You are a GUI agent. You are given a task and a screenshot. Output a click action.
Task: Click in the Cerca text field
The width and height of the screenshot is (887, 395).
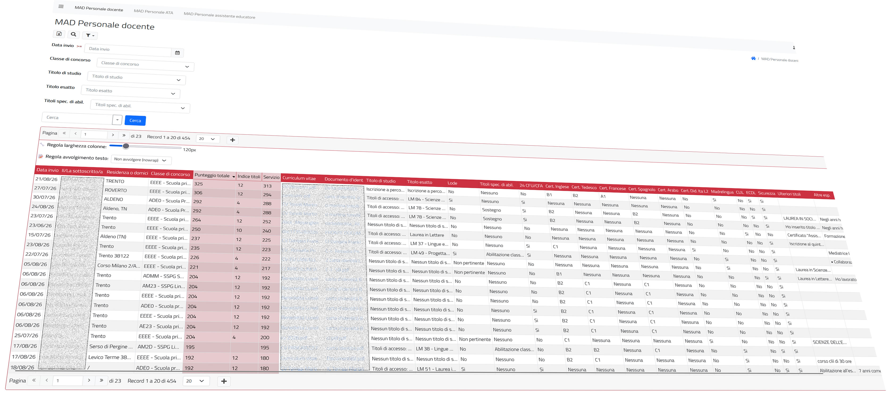[77, 118]
